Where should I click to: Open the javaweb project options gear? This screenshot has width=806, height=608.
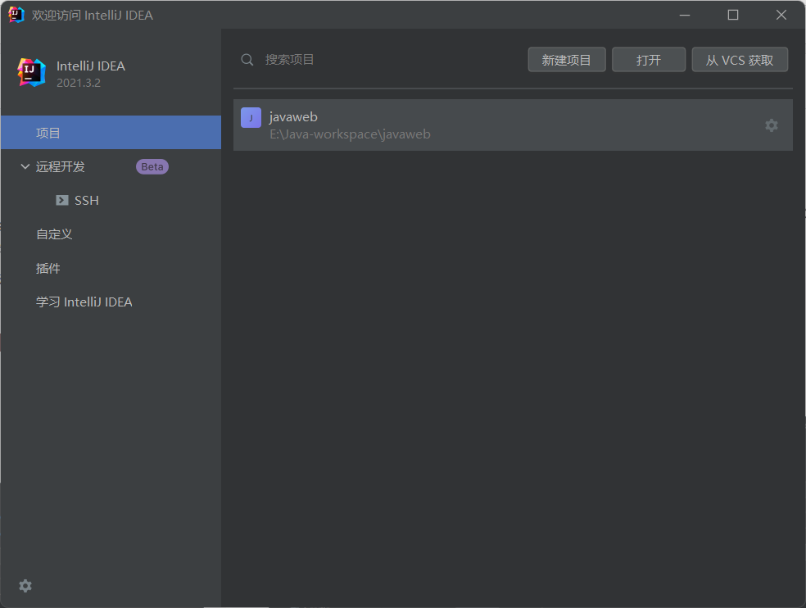(771, 125)
